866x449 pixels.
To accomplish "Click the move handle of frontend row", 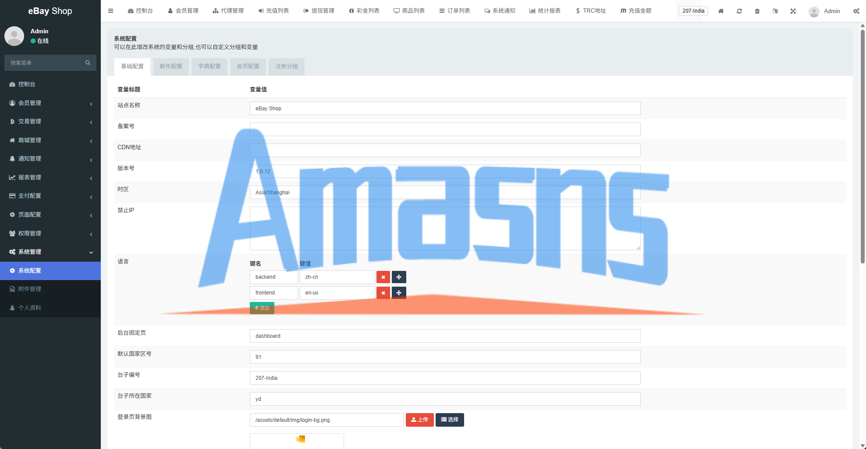I will pyautogui.click(x=399, y=293).
